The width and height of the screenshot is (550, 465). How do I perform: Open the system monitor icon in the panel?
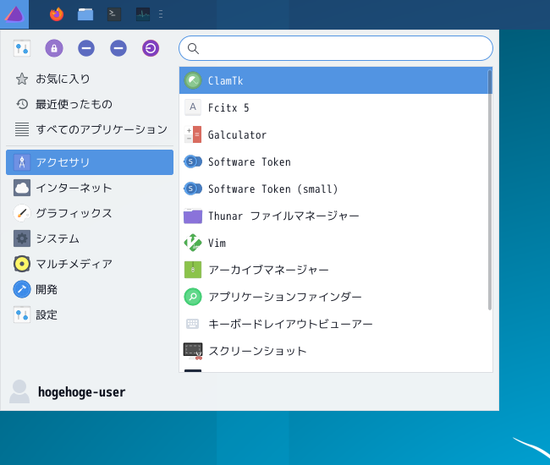click(x=143, y=14)
